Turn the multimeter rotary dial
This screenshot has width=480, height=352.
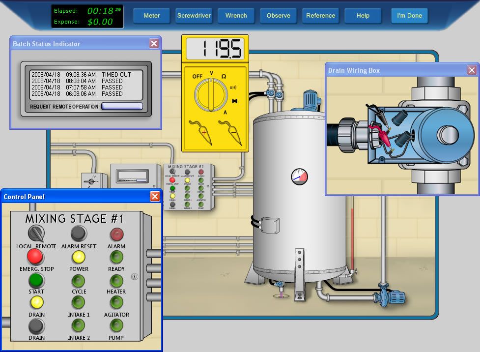[x=212, y=94]
